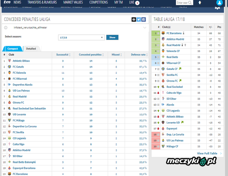Click the Athletic Bilbao crest in penalties table
Image resolution: width=228 pixels, height=176 pixels.
point(9,61)
